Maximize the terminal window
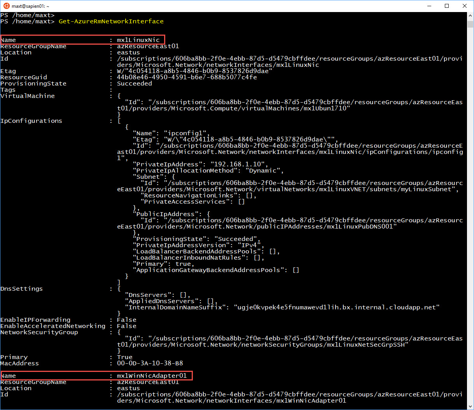474x410 pixels. point(447,6)
